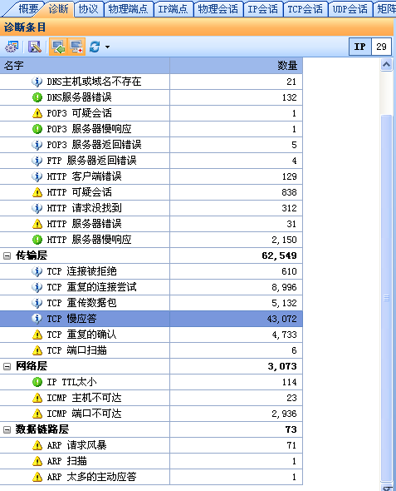Open the refresh dropdown arrow
The image size is (396, 491).
(x=107, y=47)
